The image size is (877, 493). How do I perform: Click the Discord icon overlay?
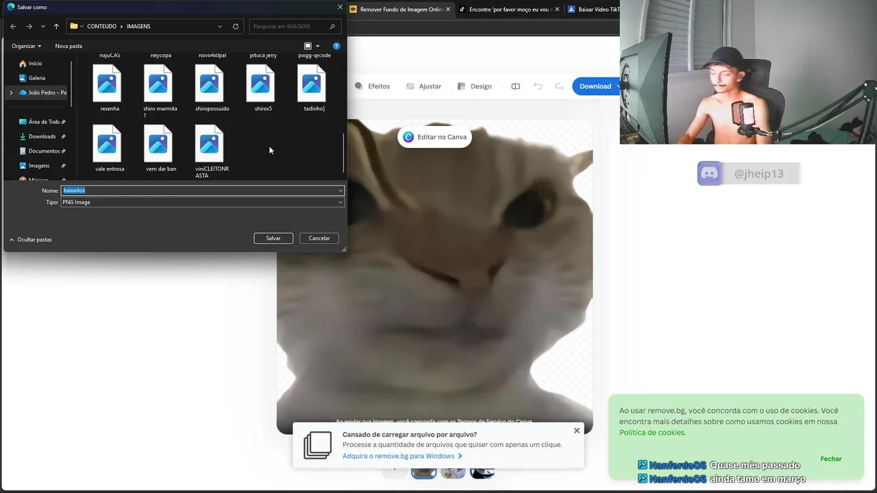(x=710, y=173)
